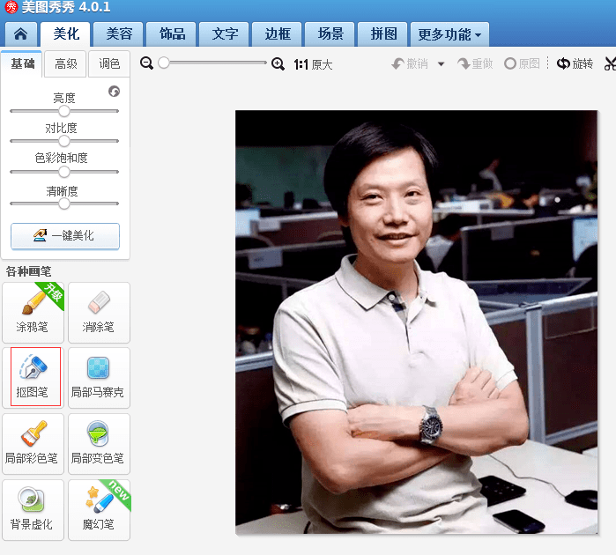Select the 消除笔 eraser tool
616x555 pixels.
(x=99, y=312)
